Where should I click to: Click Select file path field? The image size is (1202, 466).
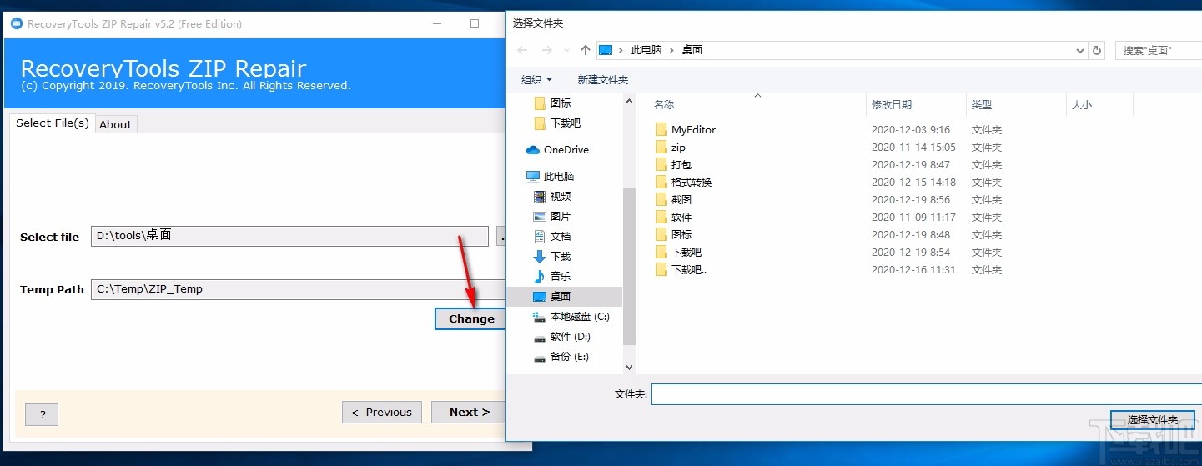click(x=289, y=236)
